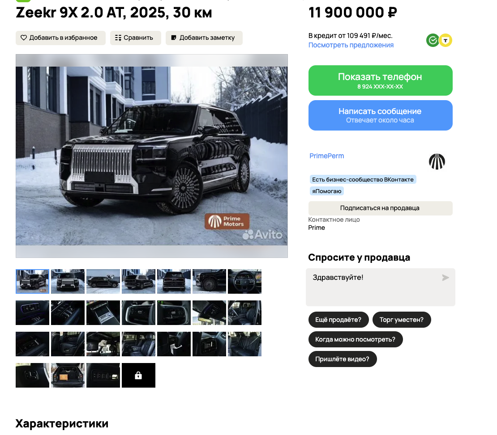
Task: Open the open-trunk photo thumbnail
Action: [68, 375]
